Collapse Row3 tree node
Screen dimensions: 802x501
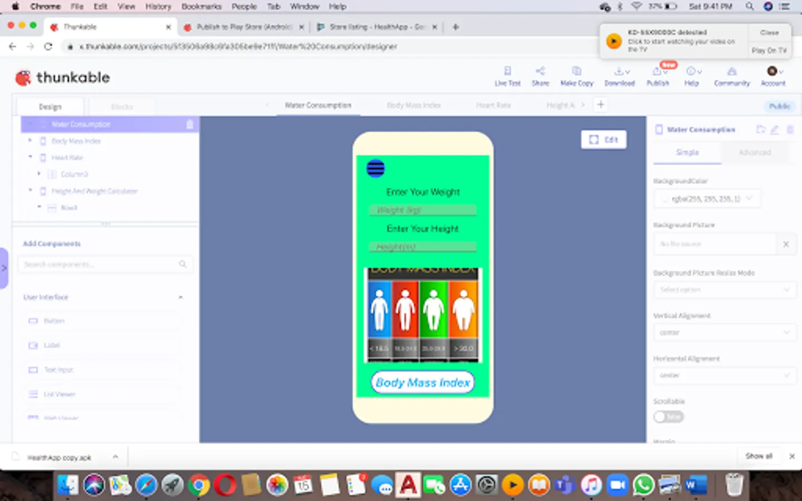(x=39, y=208)
